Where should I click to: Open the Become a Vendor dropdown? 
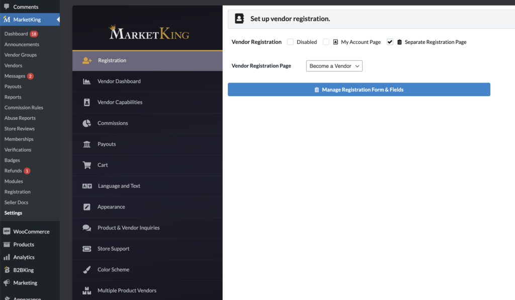[334, 66]
